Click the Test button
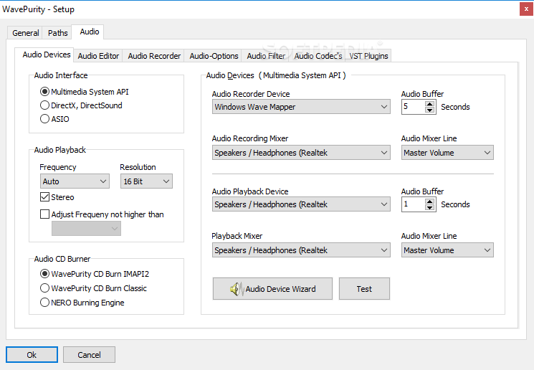Viewport: 534px width, 370px height. coord(364,289)
